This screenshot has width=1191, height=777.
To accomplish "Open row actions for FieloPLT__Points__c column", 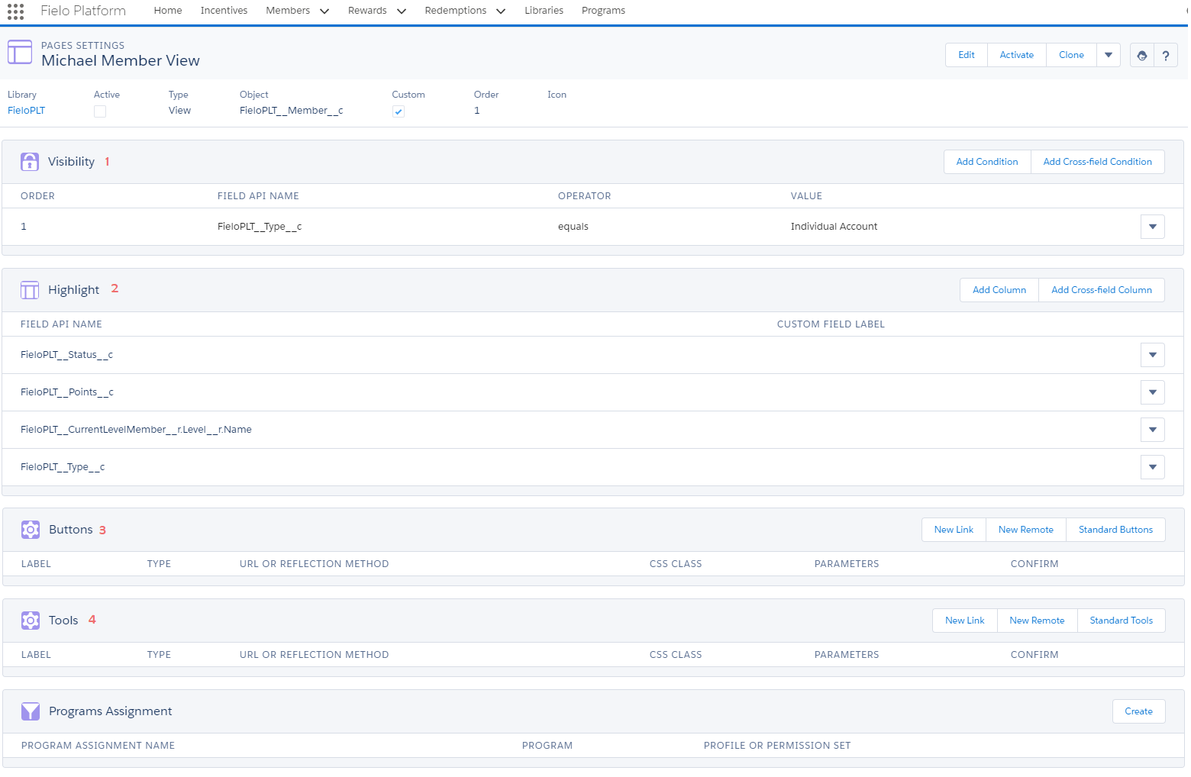I will (1153, 392).
